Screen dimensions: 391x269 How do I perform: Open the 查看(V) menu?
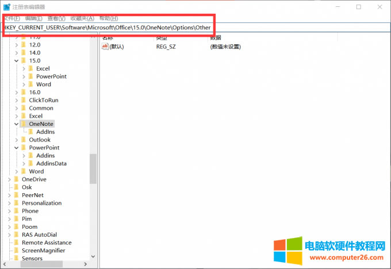(56, 18)
